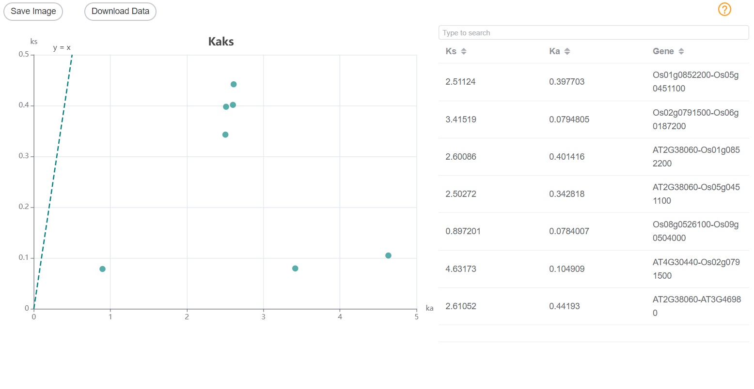The image size is (754, 389).
Task: Click the Download Data button
Action: click(x=120, y=11)
